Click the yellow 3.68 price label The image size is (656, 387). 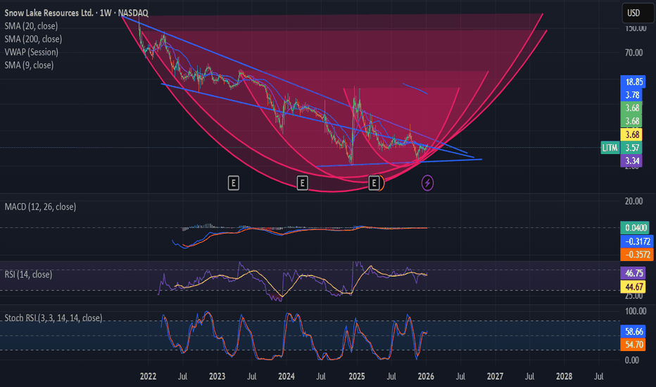click(633, 134)
